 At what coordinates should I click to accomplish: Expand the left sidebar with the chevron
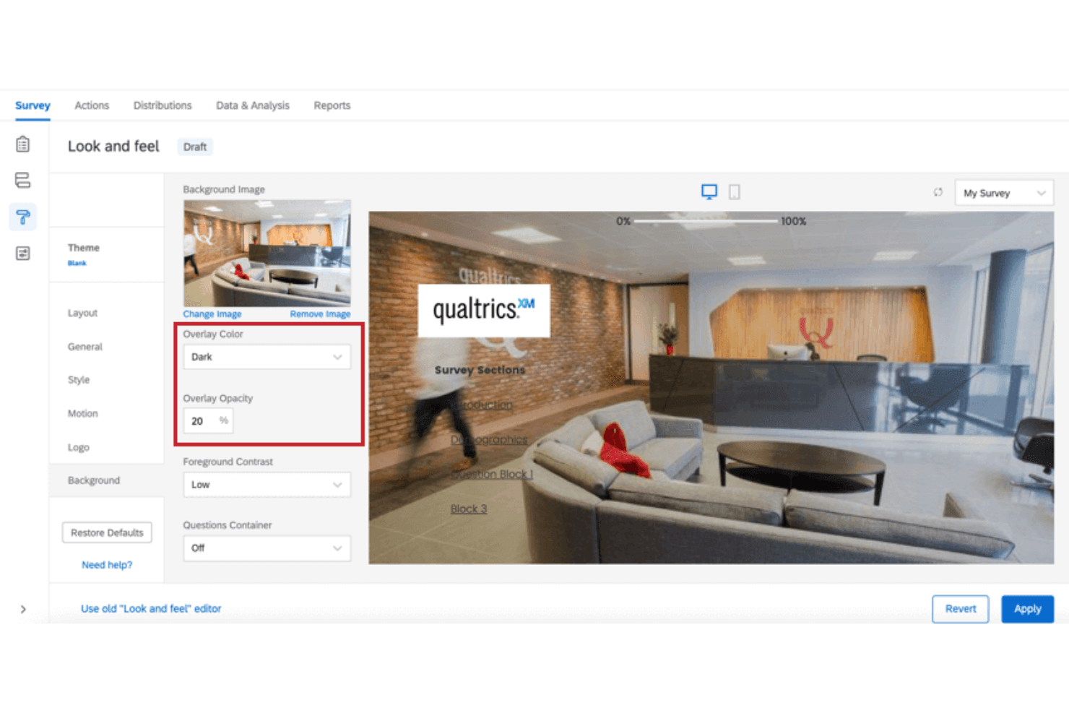[x=23, y=609]
